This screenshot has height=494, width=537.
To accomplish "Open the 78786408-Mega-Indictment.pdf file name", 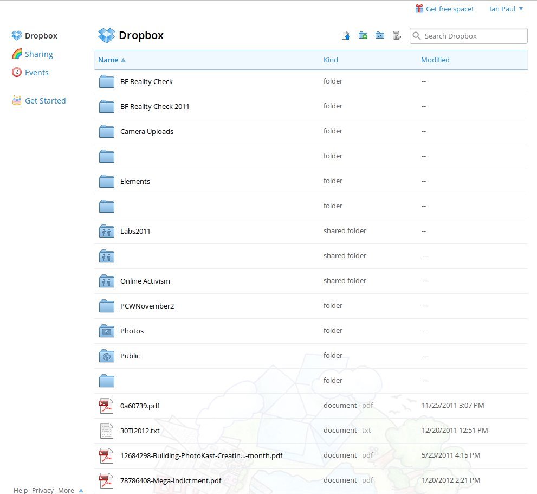I will (x=171, y=480).
